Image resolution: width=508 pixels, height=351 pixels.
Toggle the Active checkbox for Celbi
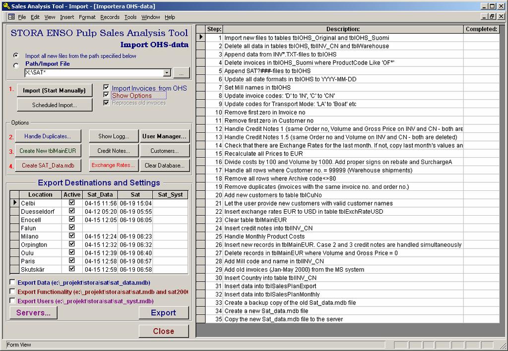(71, 203)
